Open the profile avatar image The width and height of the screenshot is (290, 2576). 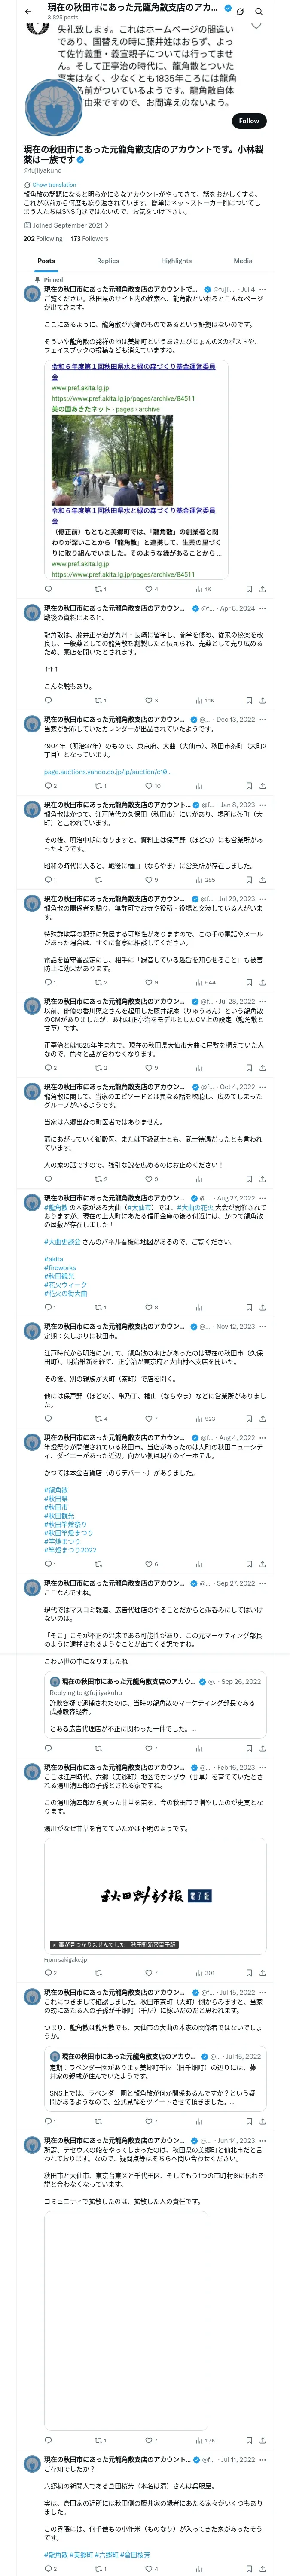point(52,109)
